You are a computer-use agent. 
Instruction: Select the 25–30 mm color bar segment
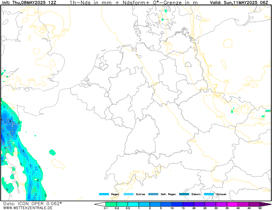pos(210,204)
